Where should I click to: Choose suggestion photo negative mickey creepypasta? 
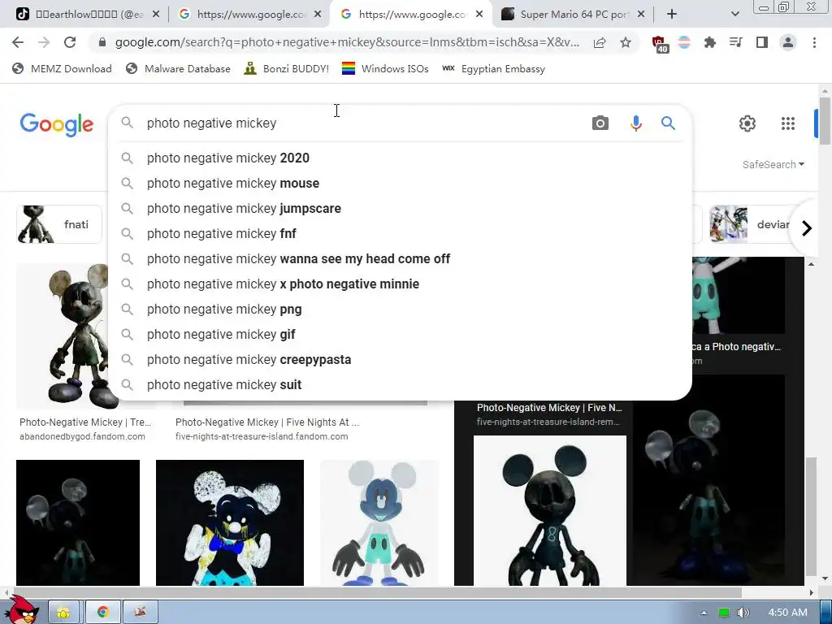(x=400, y=360)
